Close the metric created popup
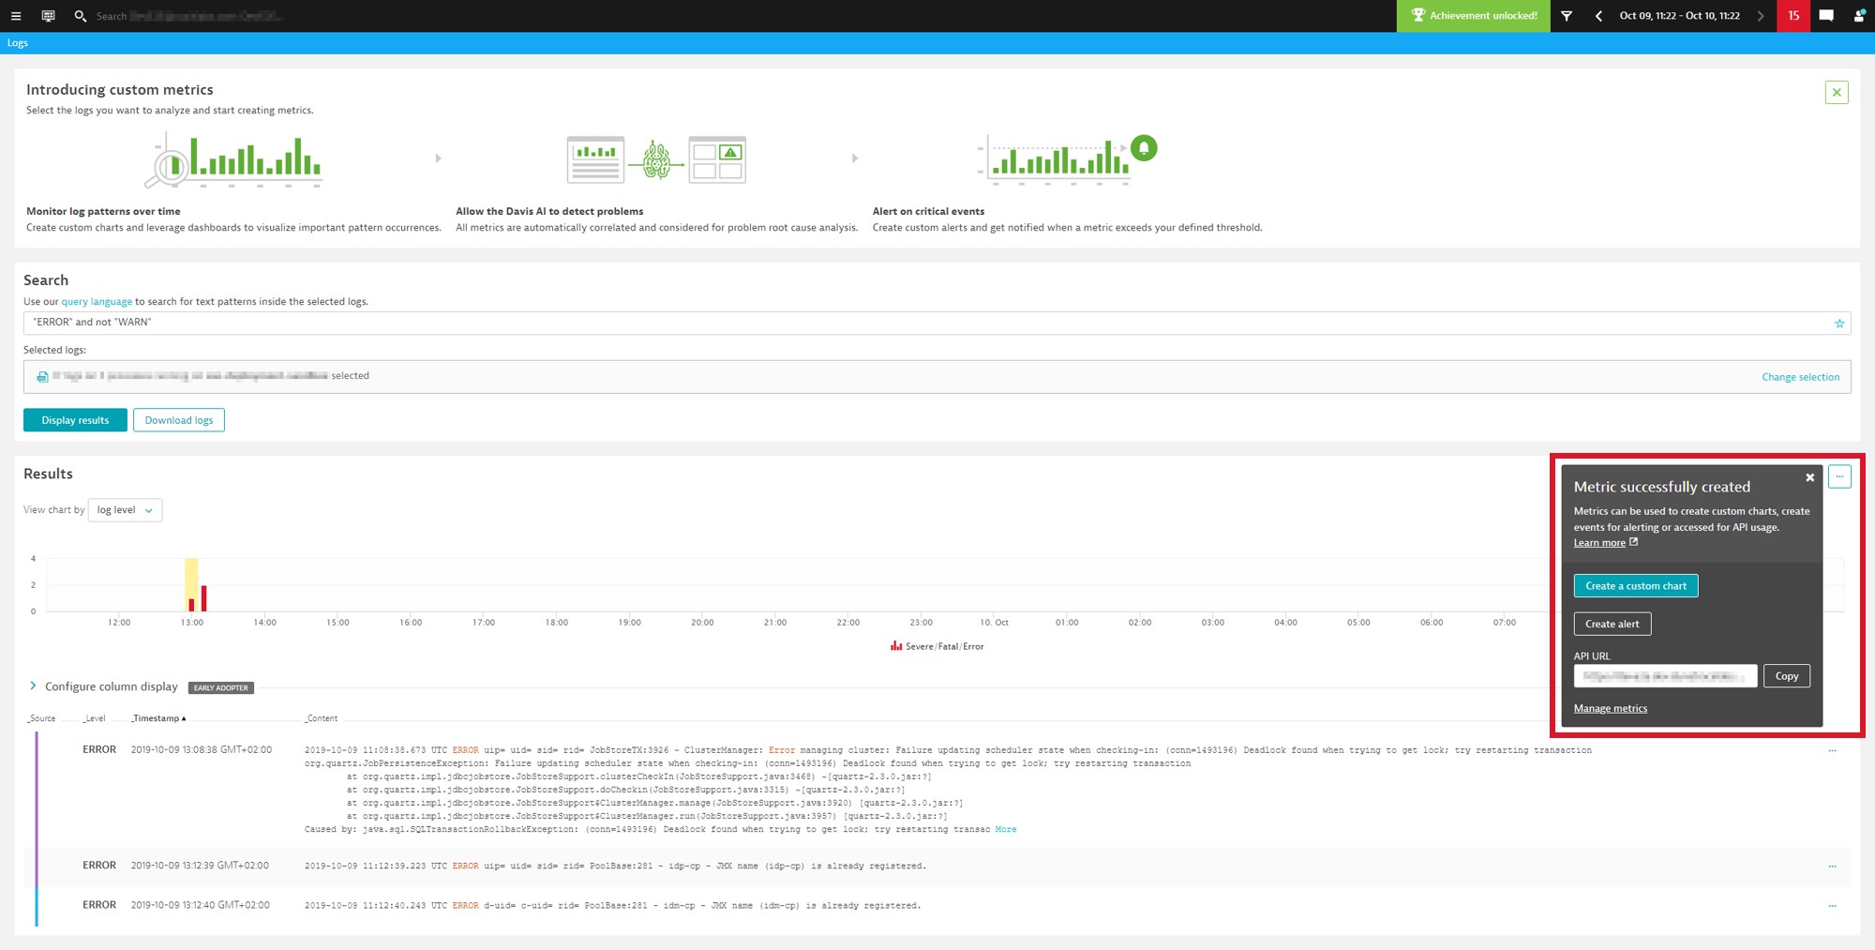Screen dimensions: 1875x950 (1810, 477)
